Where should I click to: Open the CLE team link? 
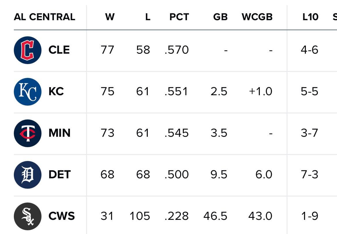point(59,50)
